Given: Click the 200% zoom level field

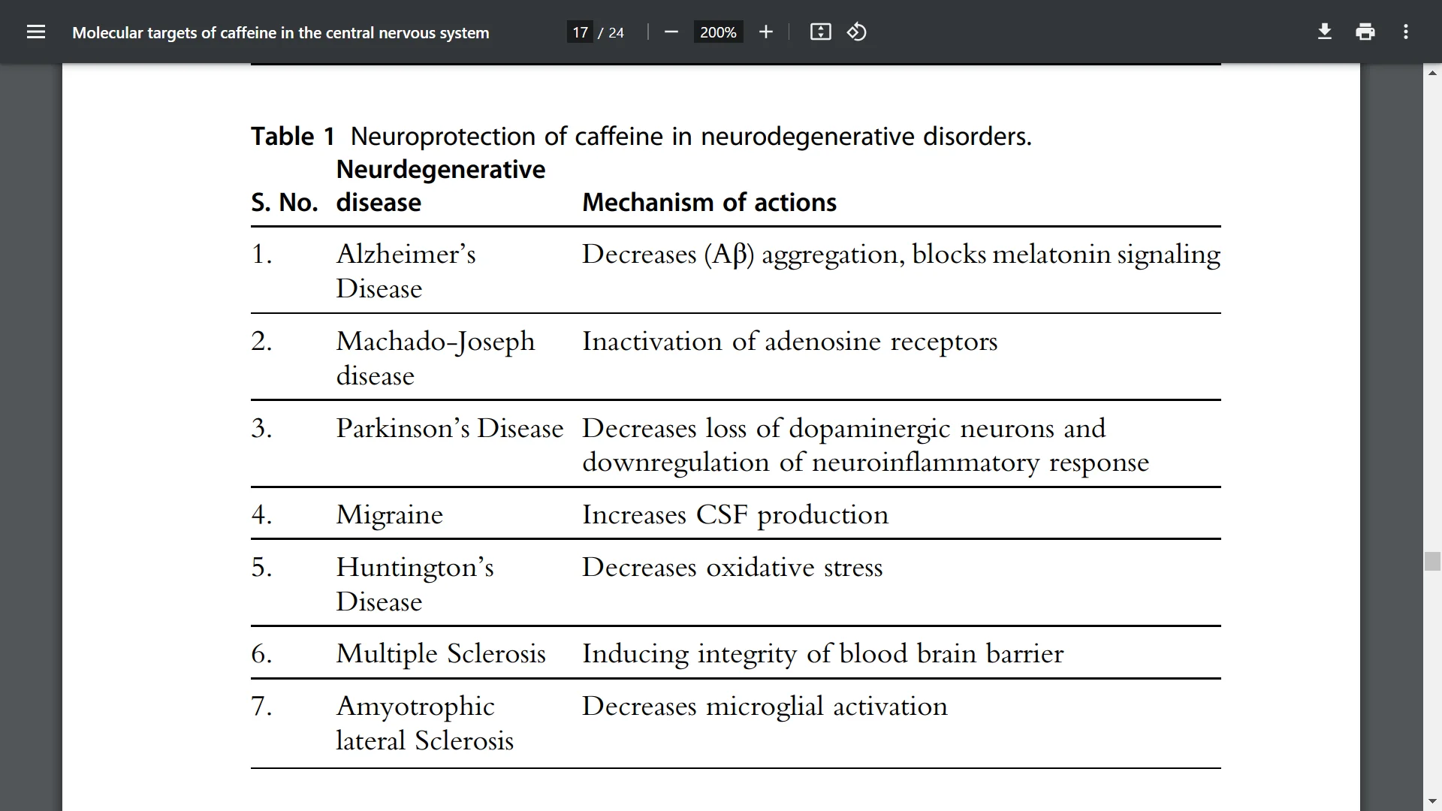Looking at the screenshot, I should (x=718, y=32).
